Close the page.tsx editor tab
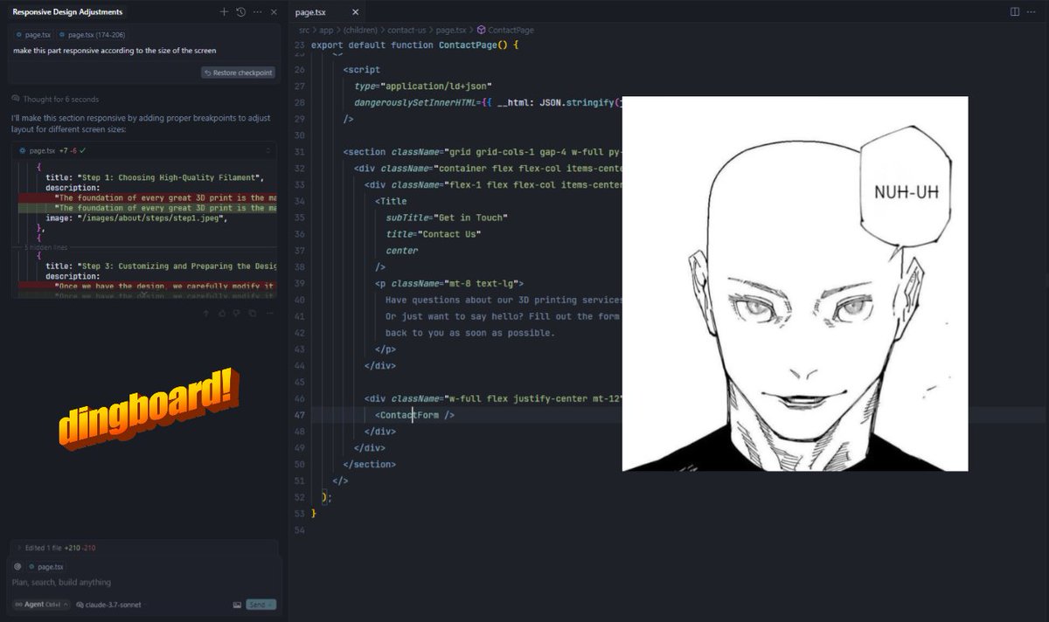1049x622 pixels. (x=357, y=12)
